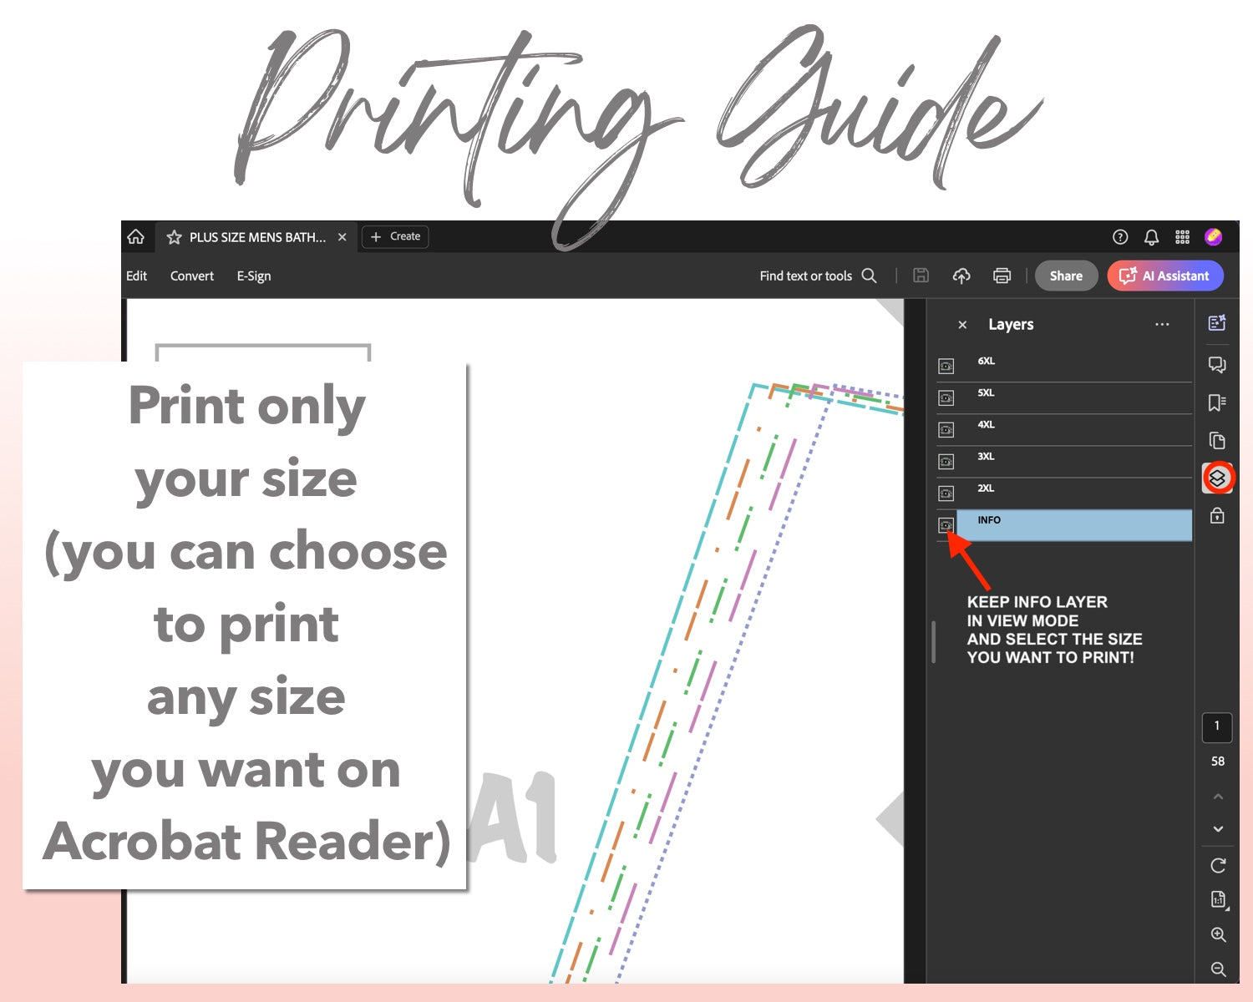The image size is (1253, 1002).
Task: Open the notifications bell
Action: [x=1151, y=237]
